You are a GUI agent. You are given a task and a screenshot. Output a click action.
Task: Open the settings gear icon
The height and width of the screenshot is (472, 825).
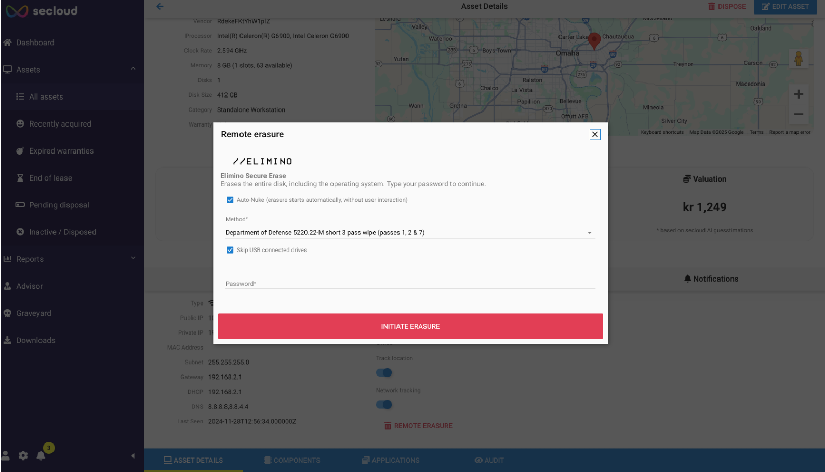23,455
